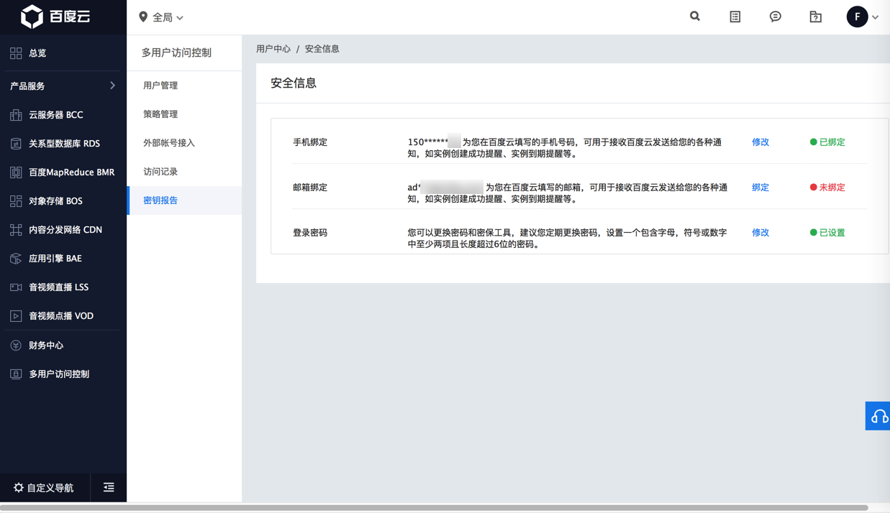
Task: Expand the 产品服务 chevron
Action: (x=112, y=85)
